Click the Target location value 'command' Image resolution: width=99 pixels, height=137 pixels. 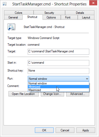[x=33, y=45]
